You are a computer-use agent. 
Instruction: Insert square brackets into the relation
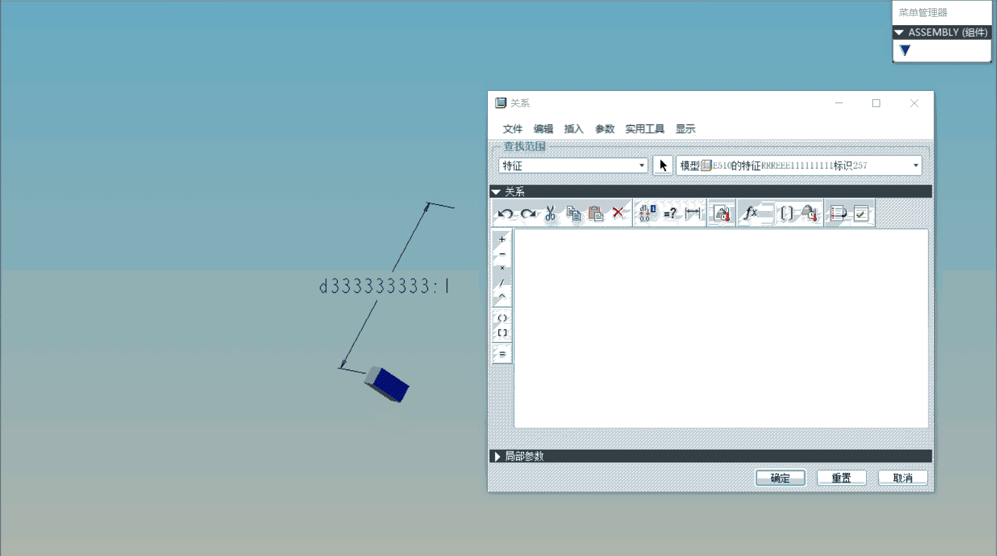click(x=502, y=333)
